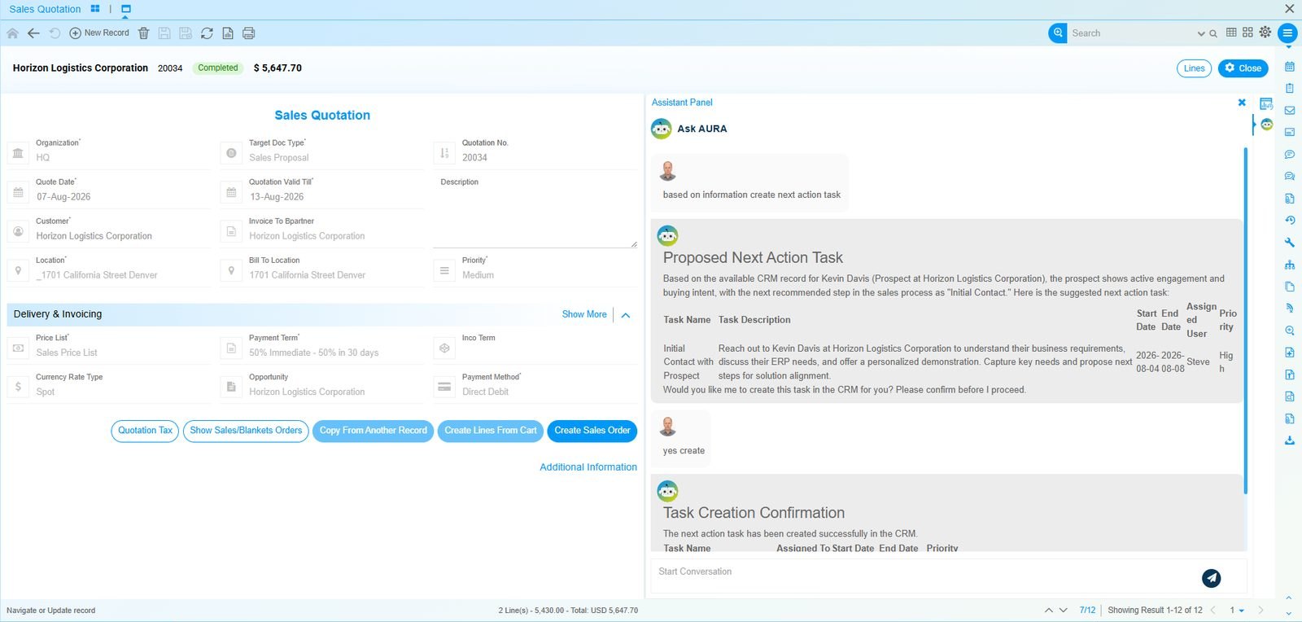This screenshot has height=622, width=1302.
Task: Click New Record button
Action: [x=99, y=33]
